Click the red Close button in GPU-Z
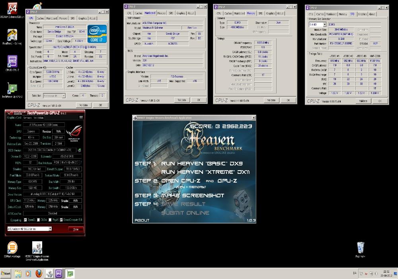The image size is (398, 279). (x=76, y=229)
